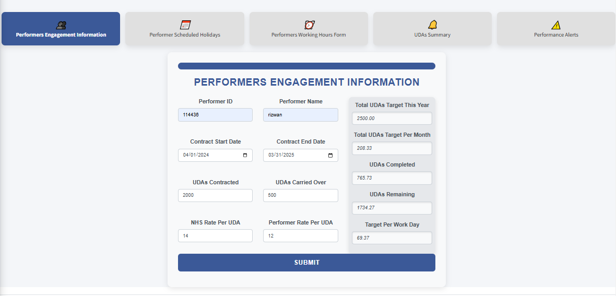The image size is (616, 296).
Task: Click the UDAs Remaining value field
Action: 392,208
